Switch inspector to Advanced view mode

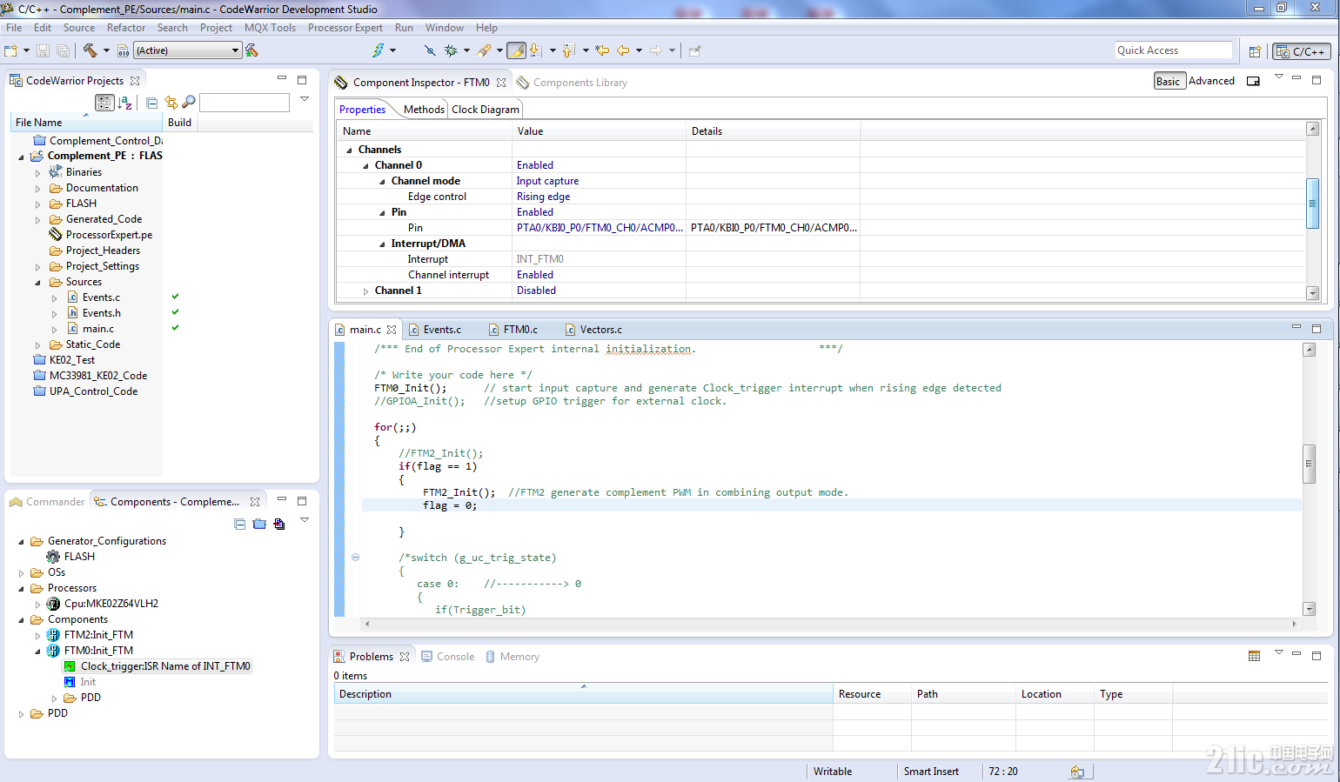(1211, 81)
